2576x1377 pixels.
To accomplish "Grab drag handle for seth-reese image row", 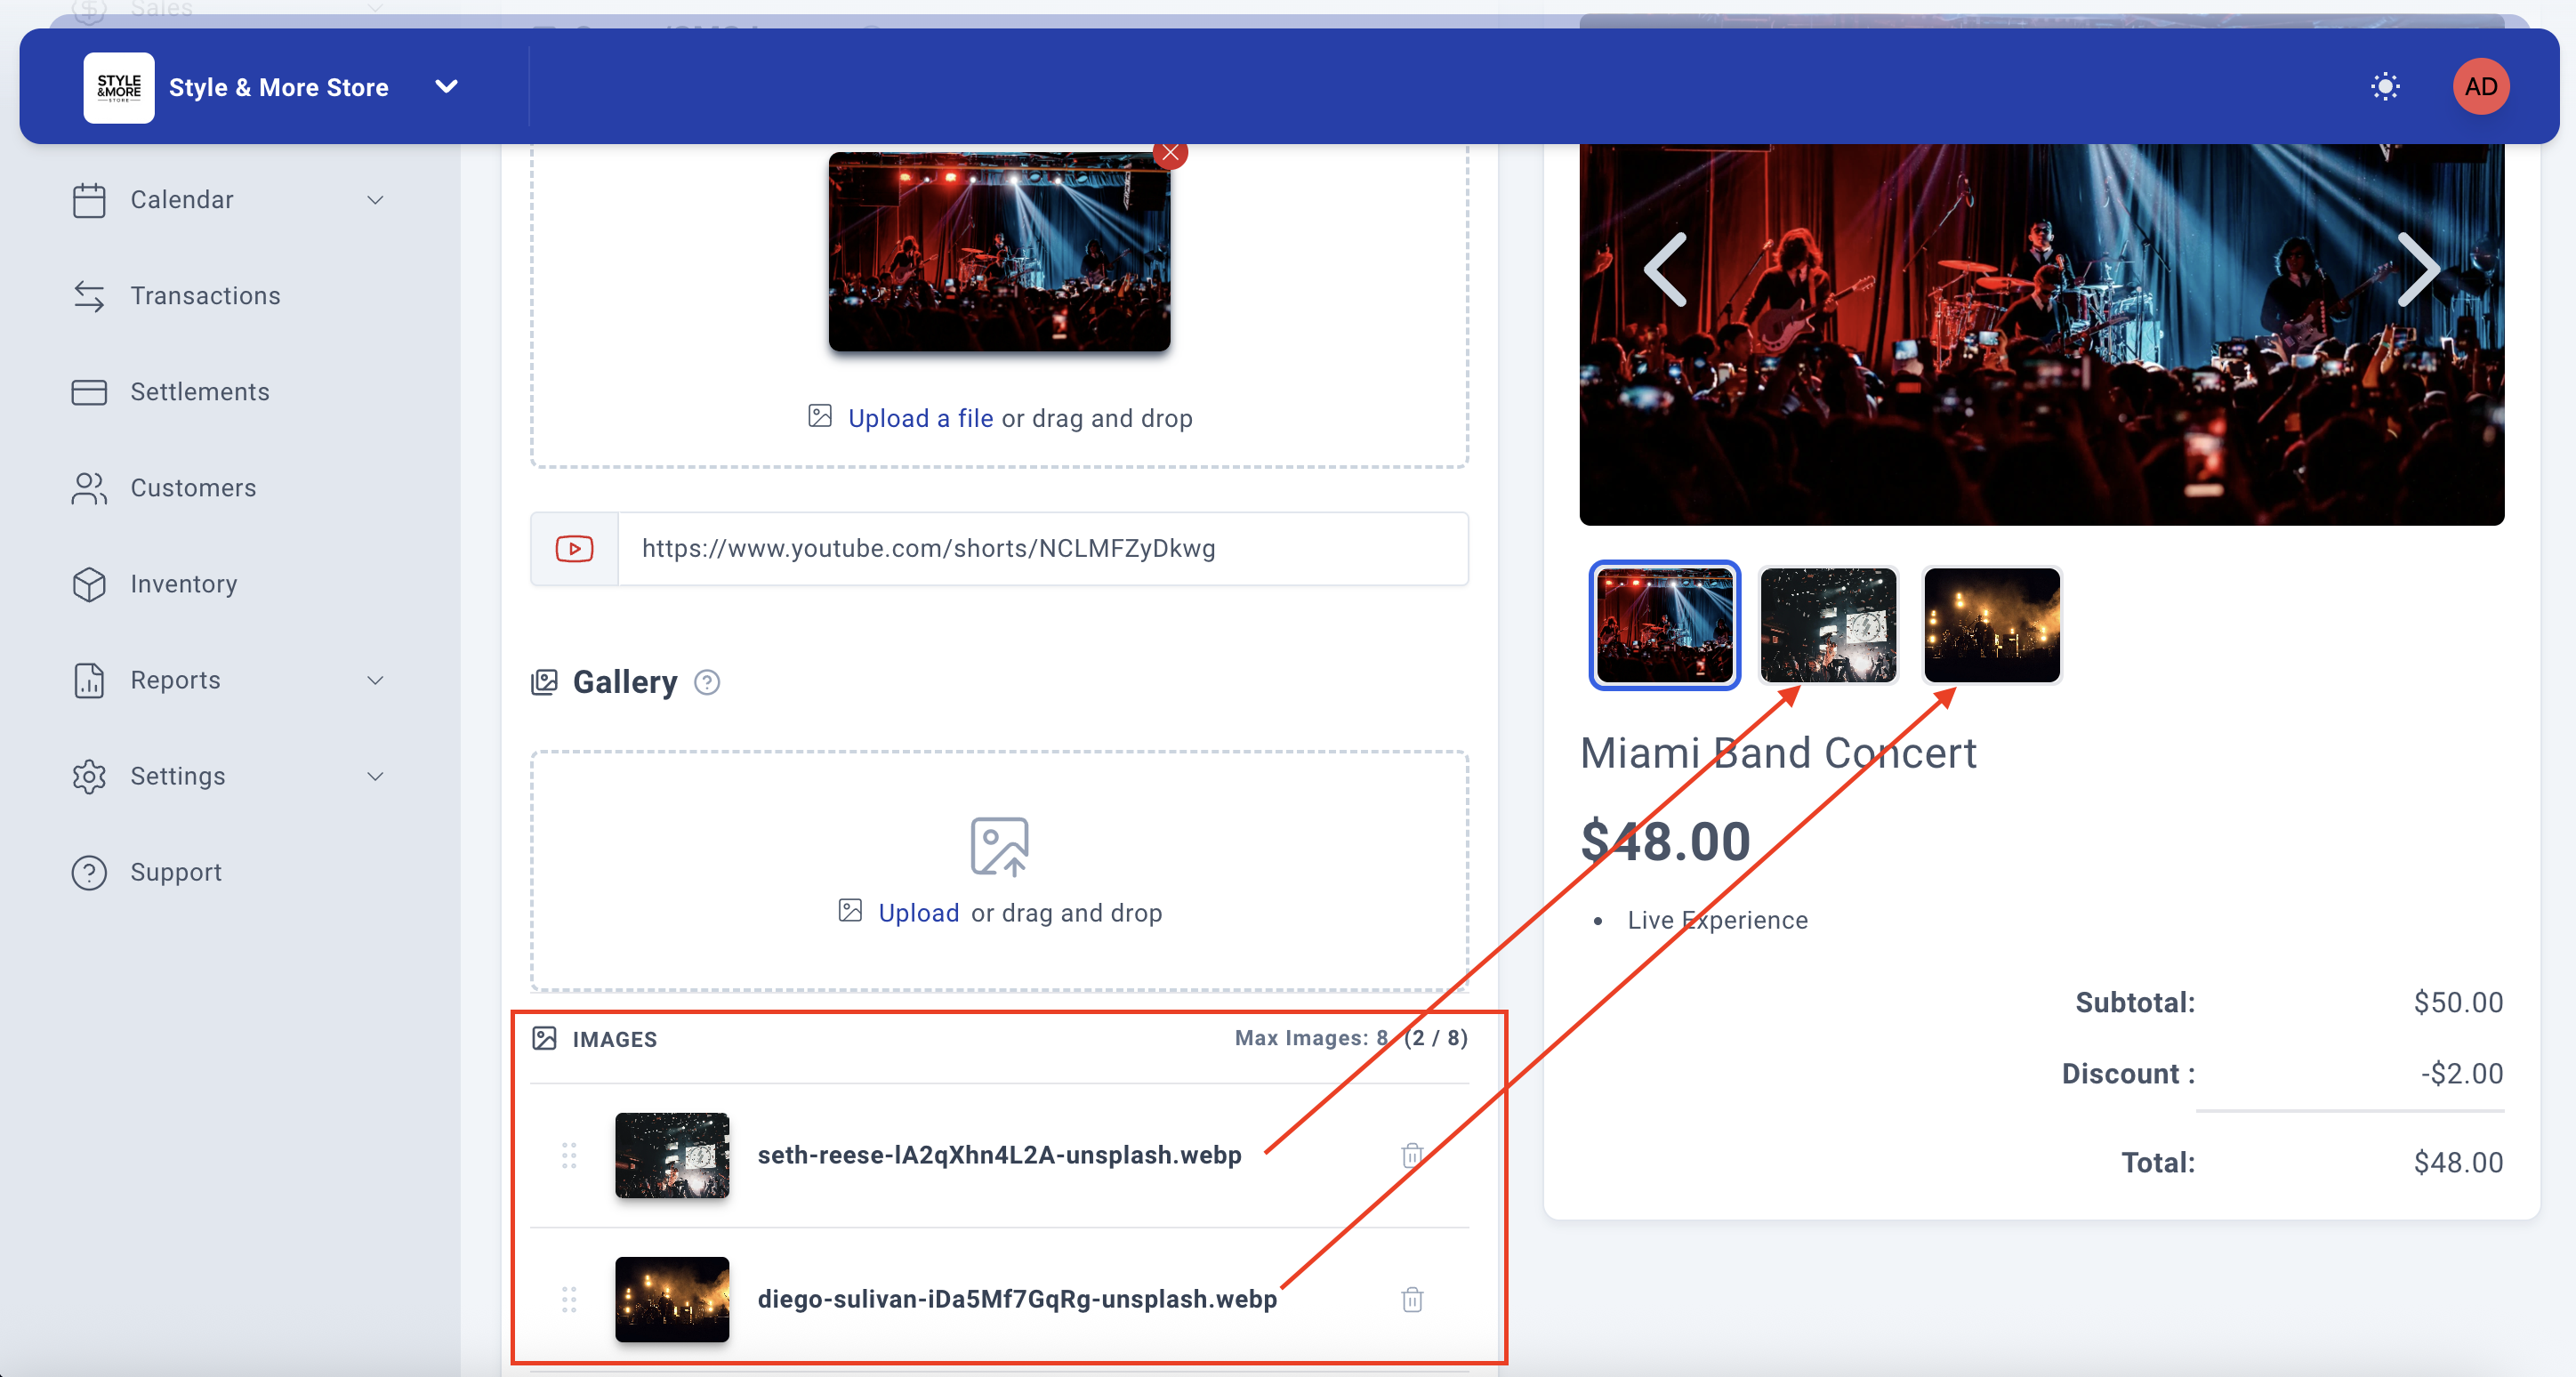I will pos(569,1155).
